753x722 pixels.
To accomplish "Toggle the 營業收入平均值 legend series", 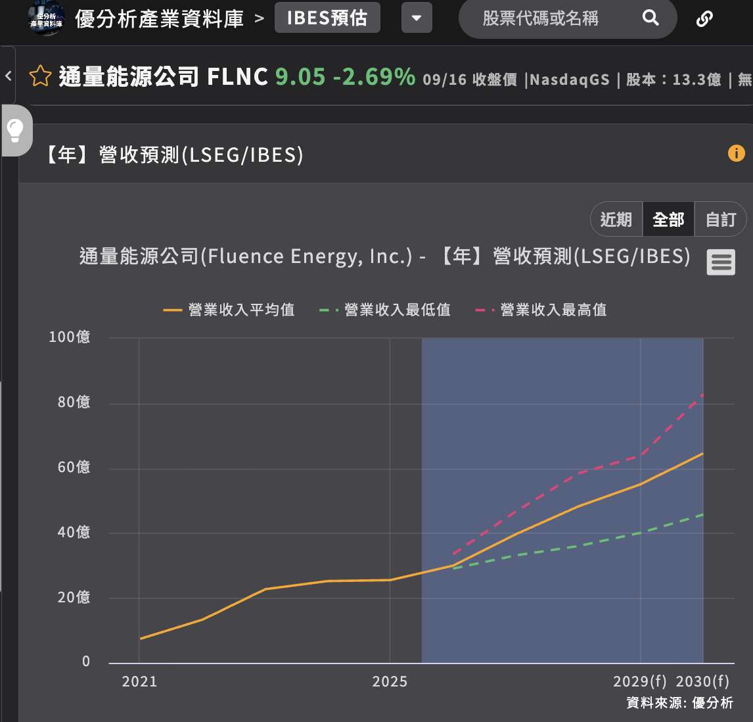I will 229,310.
